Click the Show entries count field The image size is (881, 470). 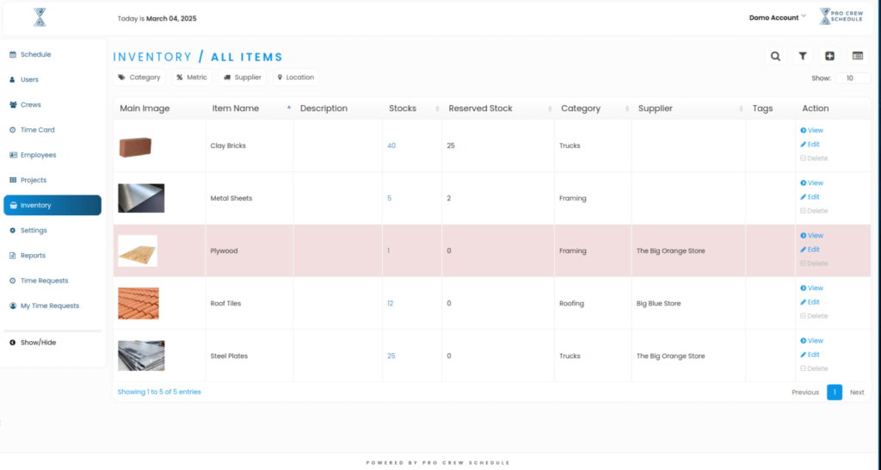[852, 77]
